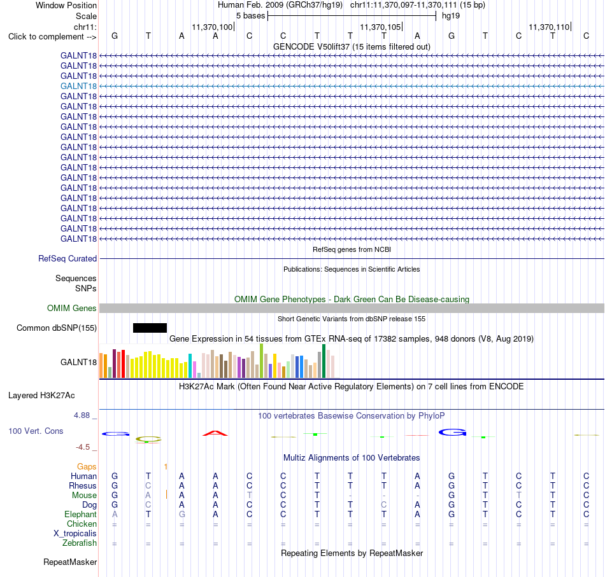Click the Chicken species label
The width and height of the screenshot is (605, 577).
(82, 524)
